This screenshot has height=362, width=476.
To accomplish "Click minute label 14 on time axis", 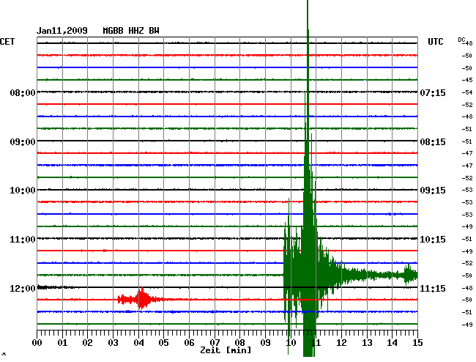I will (393, 343).
